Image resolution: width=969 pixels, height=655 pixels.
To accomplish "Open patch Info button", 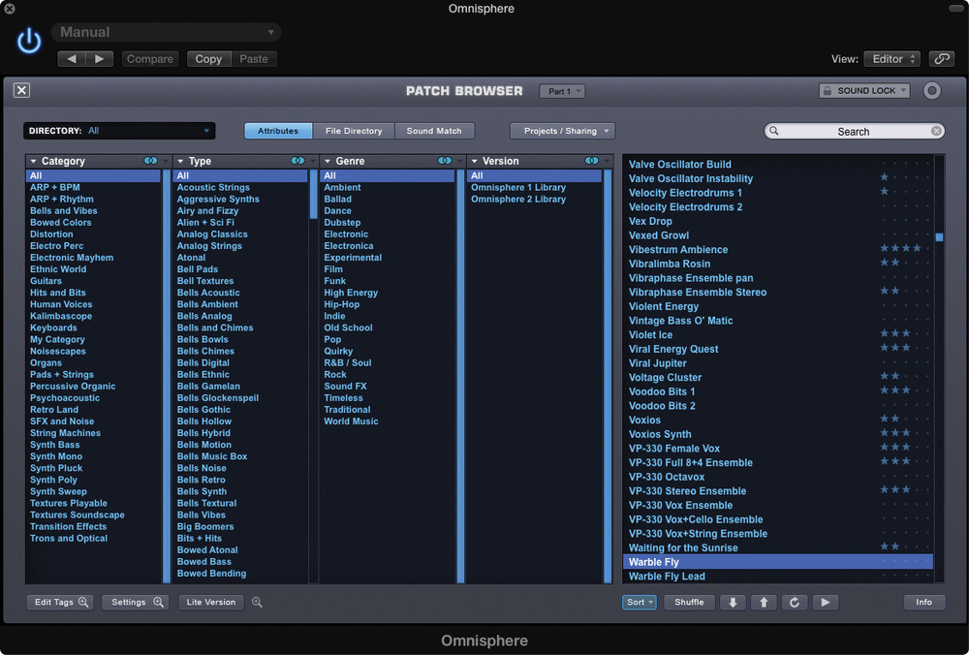I will click(x=923, y=602).
